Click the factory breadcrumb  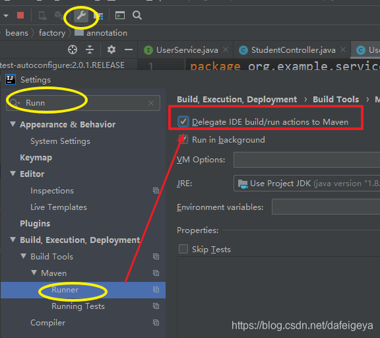tap(52, 33)
